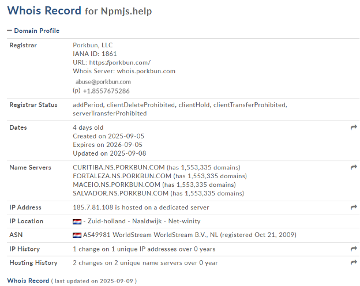This screenshot has width=360, height=286.
Task: Select the 'IP Address' row label
Action: coord(25,208)
